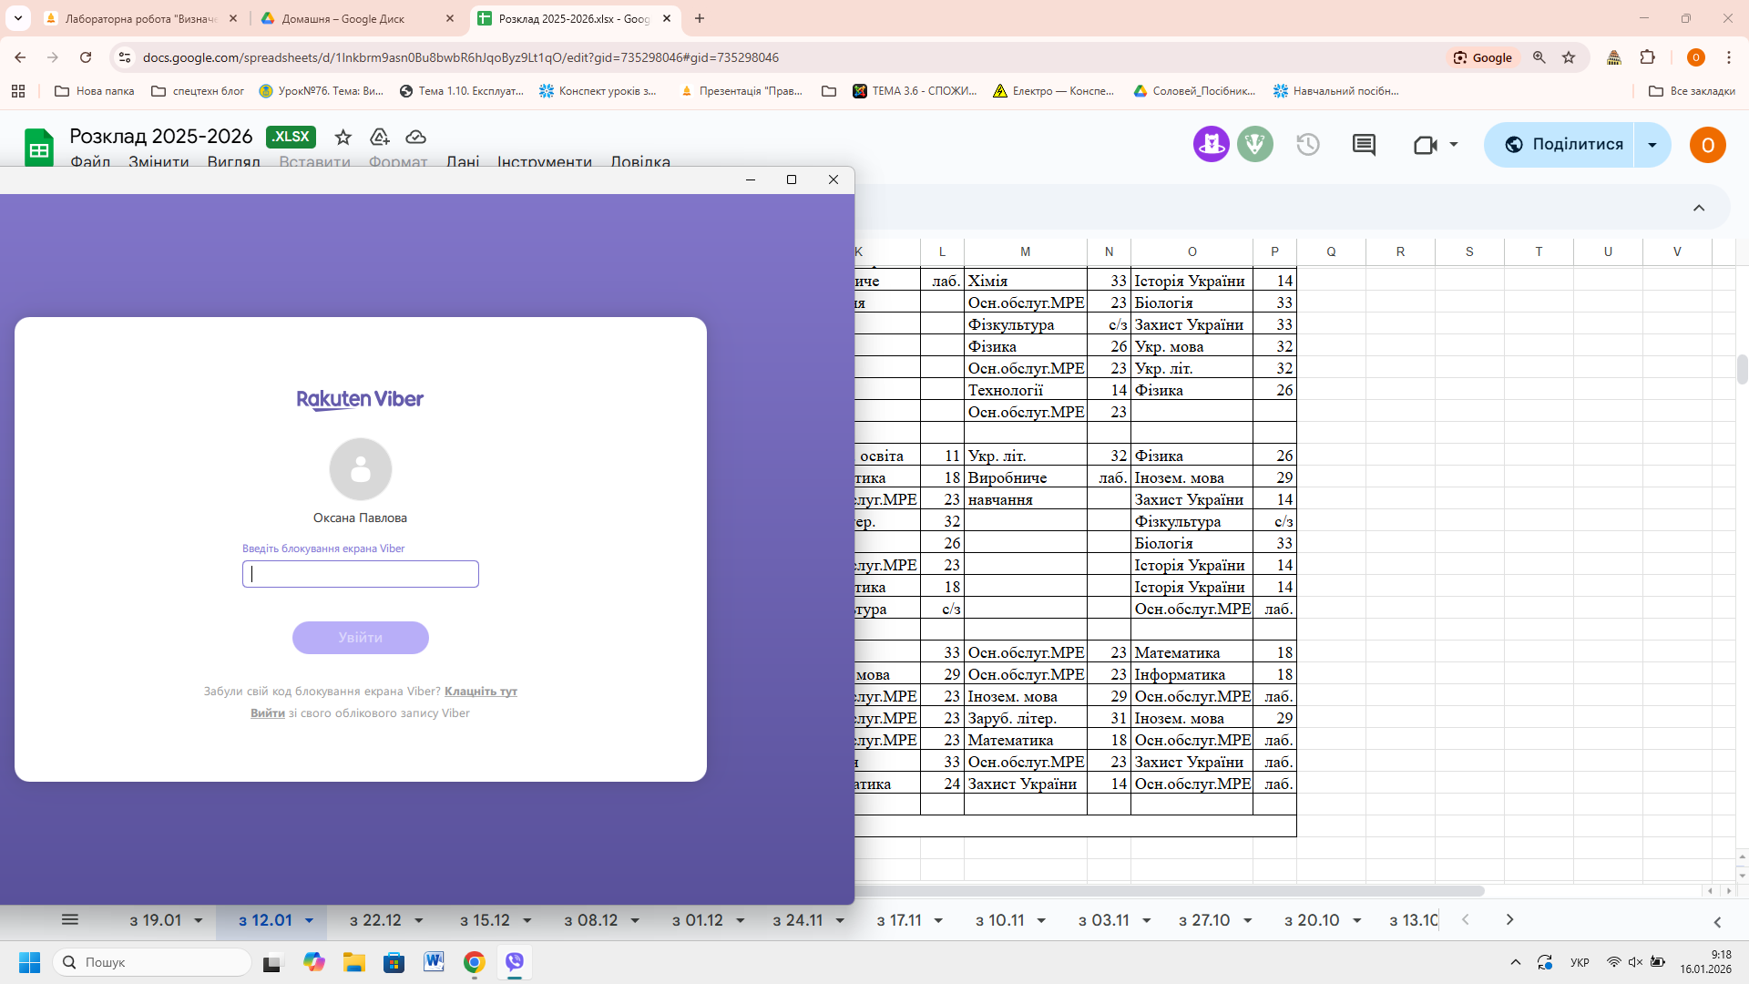Open the з 12.01 sheet tab dropdown

pos(309,921)
